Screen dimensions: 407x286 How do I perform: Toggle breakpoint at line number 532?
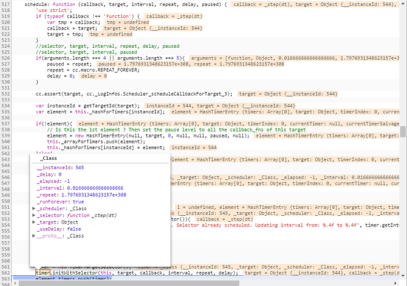(x=6, y=94)
